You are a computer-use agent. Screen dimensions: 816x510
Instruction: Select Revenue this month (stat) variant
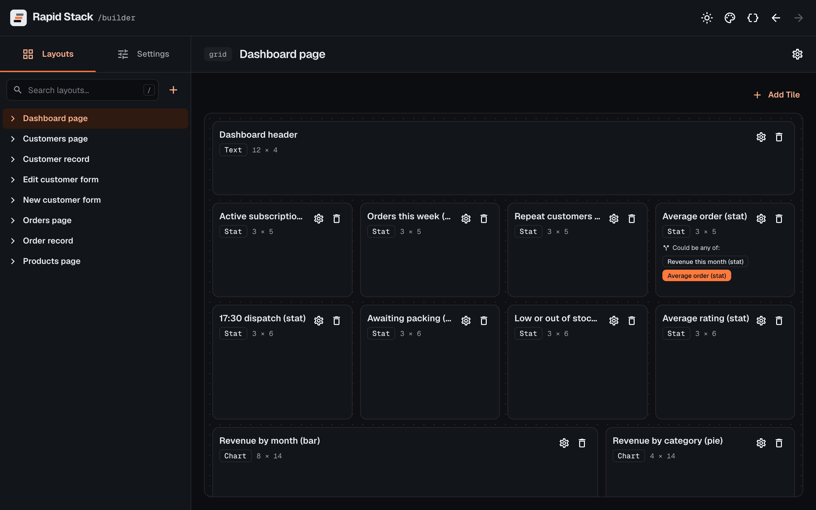(705, 262)
